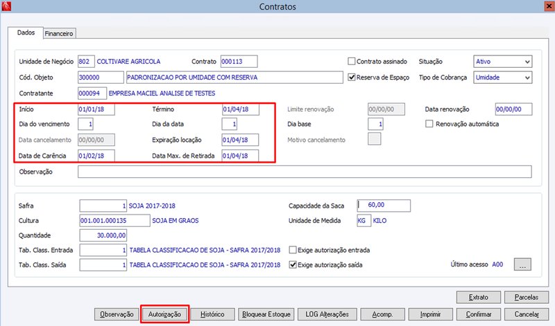Viewport: 555px width, 326px height.
Task: Open the Financeiro tab
Action: point(59,33)
